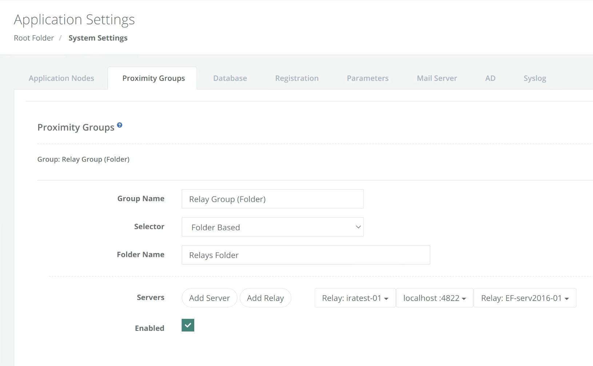Switch to the Application Nodes tab

pyautogui.click(x=61, y=78)
